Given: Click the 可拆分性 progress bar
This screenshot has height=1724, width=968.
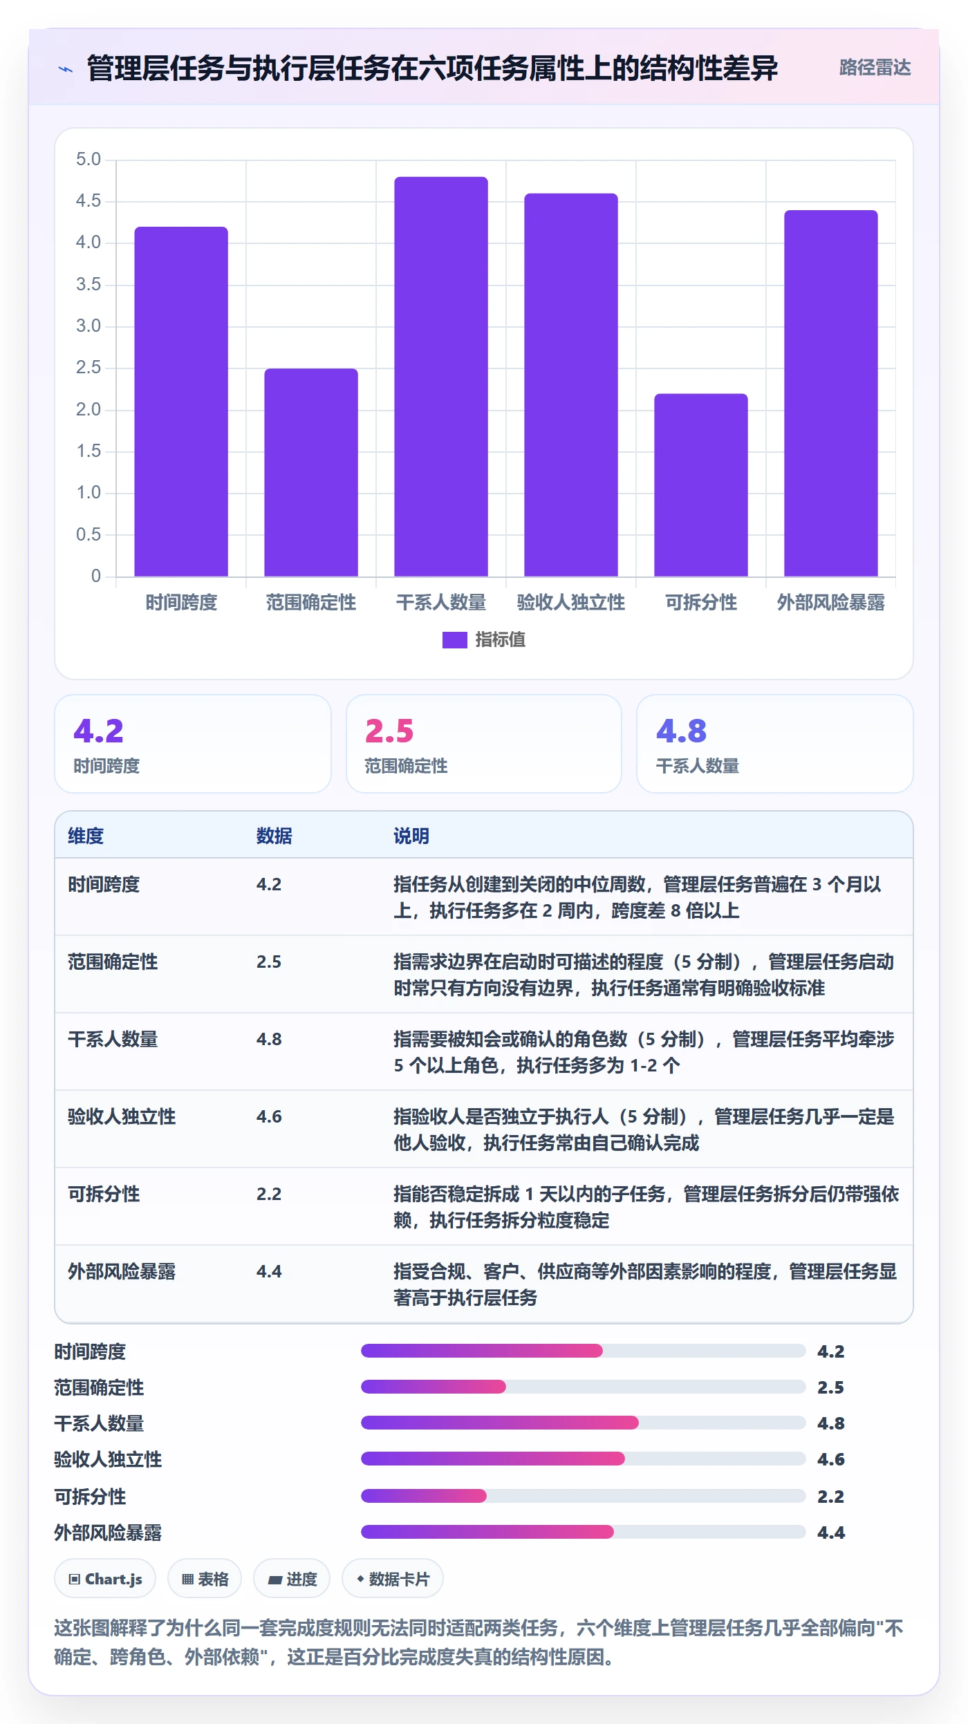Looking at the screenshot, I should (x=583, y=1496).
